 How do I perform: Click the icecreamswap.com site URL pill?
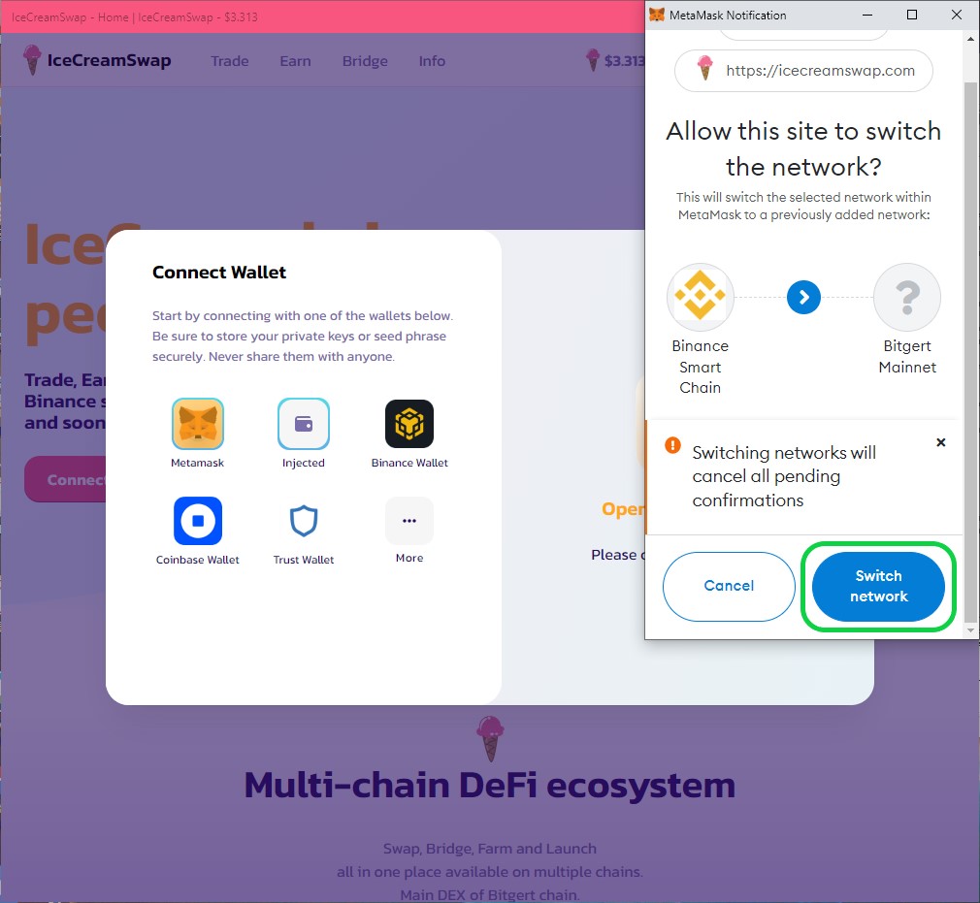pos(803,71)
